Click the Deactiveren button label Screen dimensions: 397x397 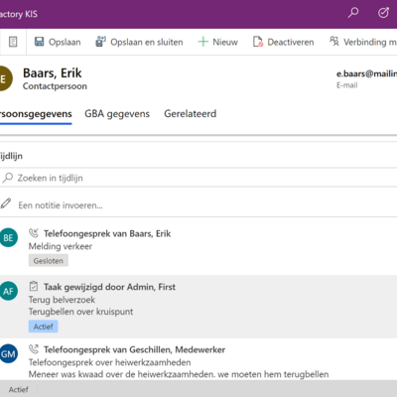coord(291,42)
